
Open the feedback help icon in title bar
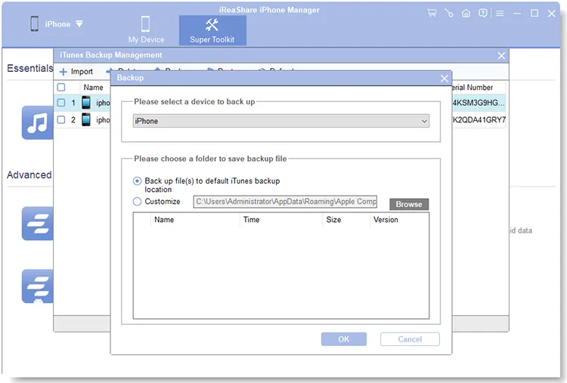pos(483,14)
